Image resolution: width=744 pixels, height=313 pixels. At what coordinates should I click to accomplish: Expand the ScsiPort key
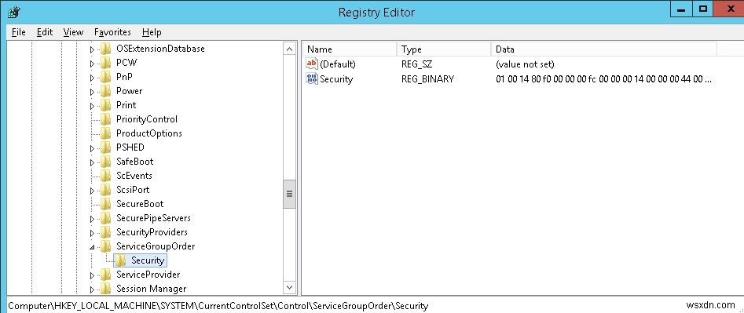(92, 191)
